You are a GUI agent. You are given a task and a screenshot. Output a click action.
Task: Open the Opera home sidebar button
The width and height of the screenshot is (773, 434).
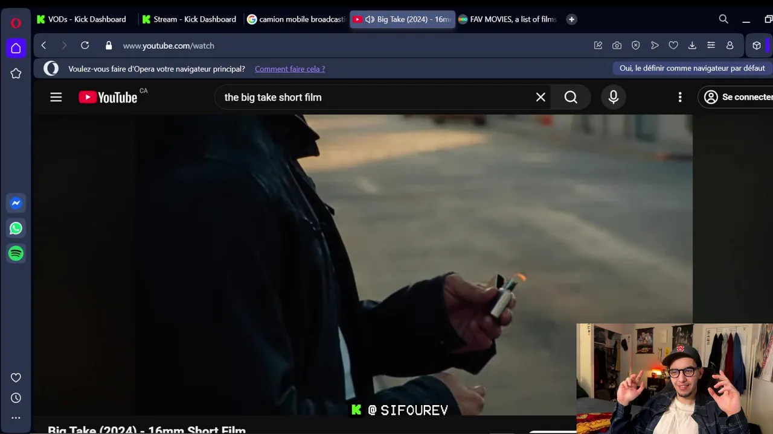[16, 48]
